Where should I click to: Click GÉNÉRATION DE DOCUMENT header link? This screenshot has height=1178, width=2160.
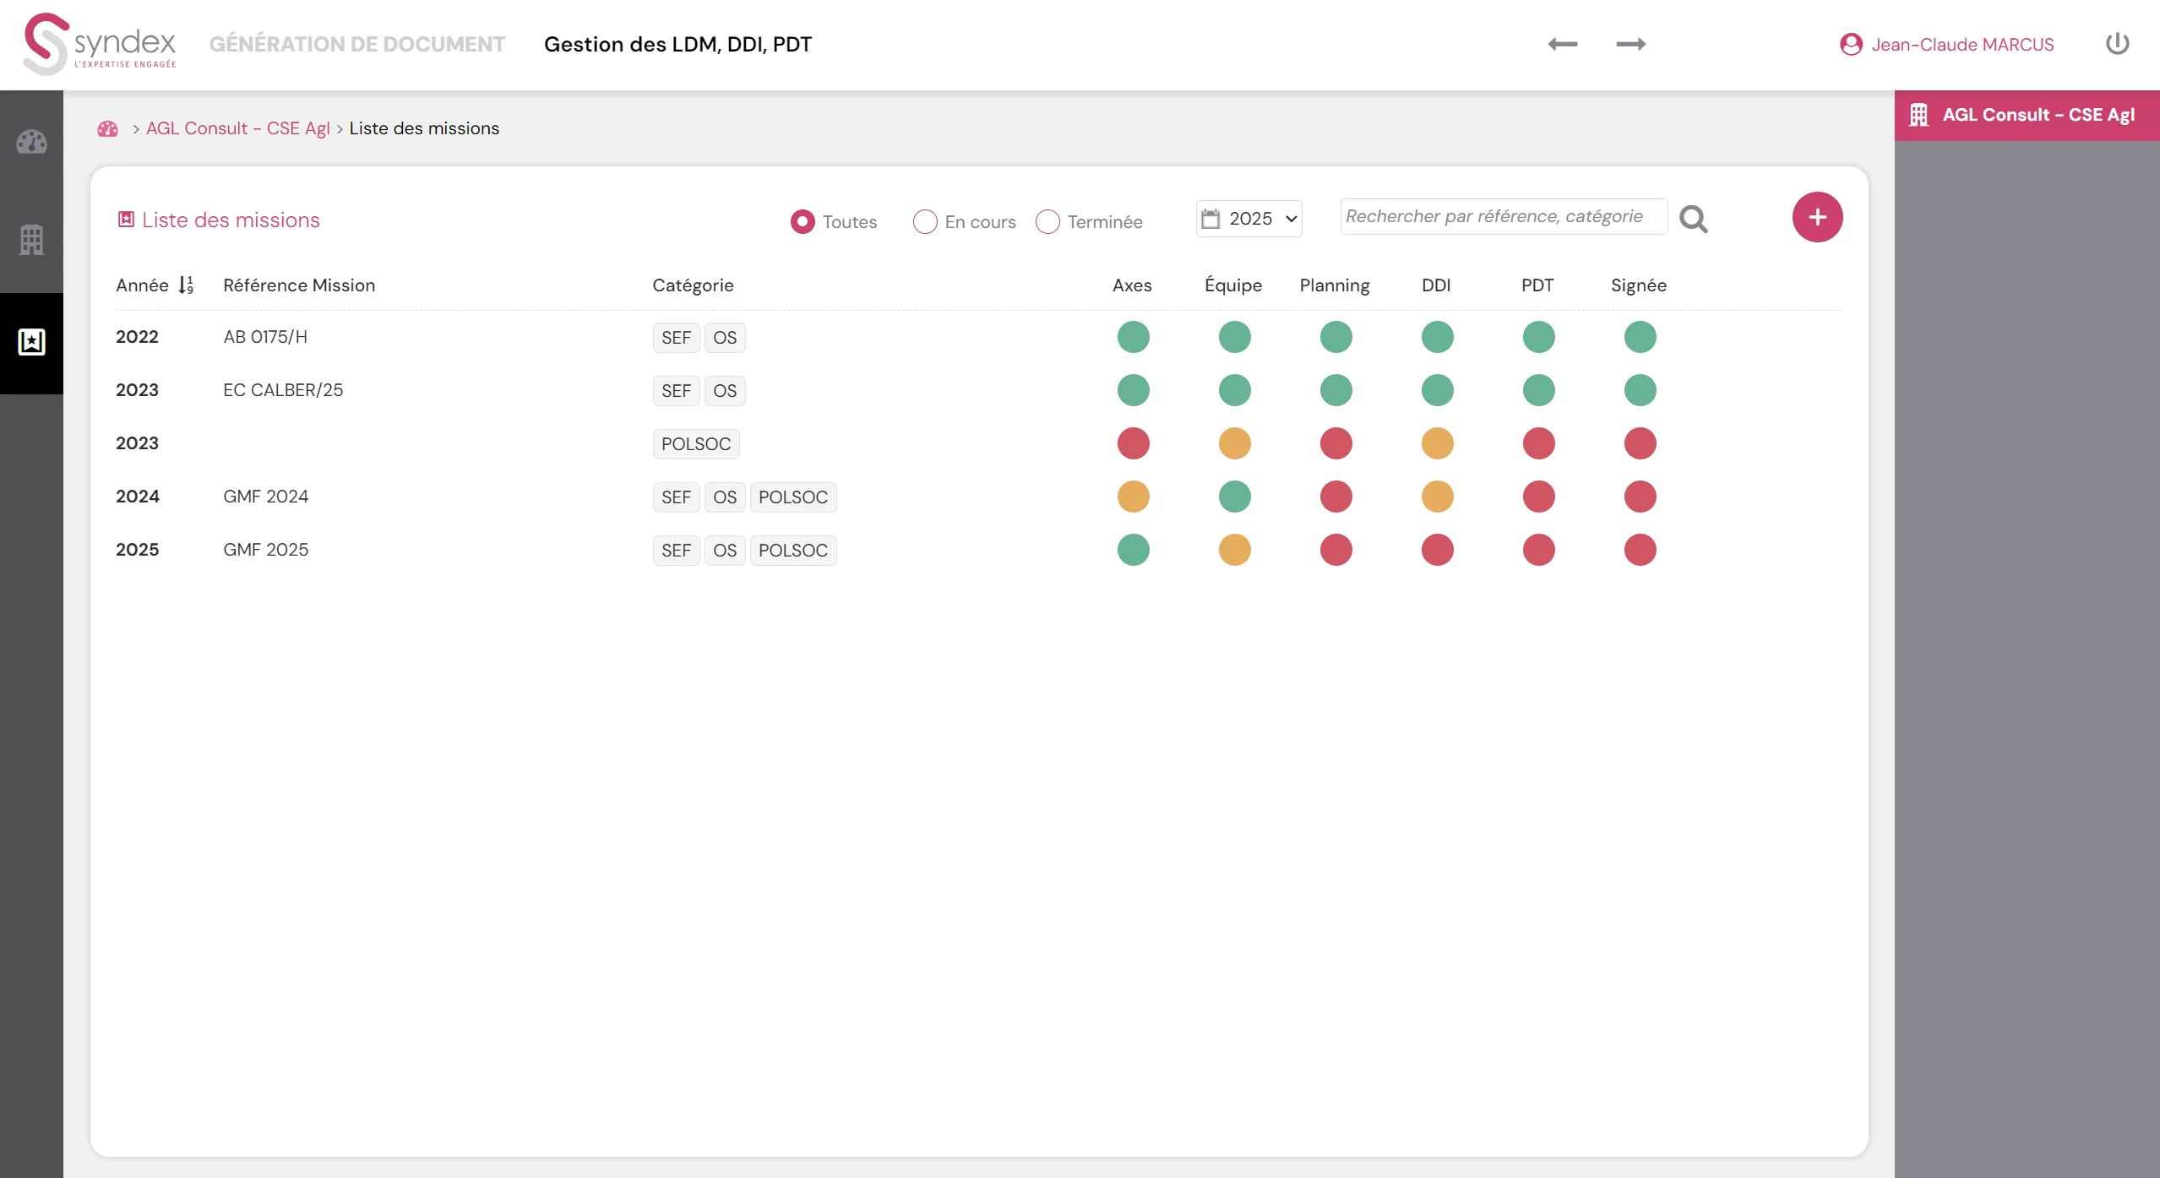[356, 44]
